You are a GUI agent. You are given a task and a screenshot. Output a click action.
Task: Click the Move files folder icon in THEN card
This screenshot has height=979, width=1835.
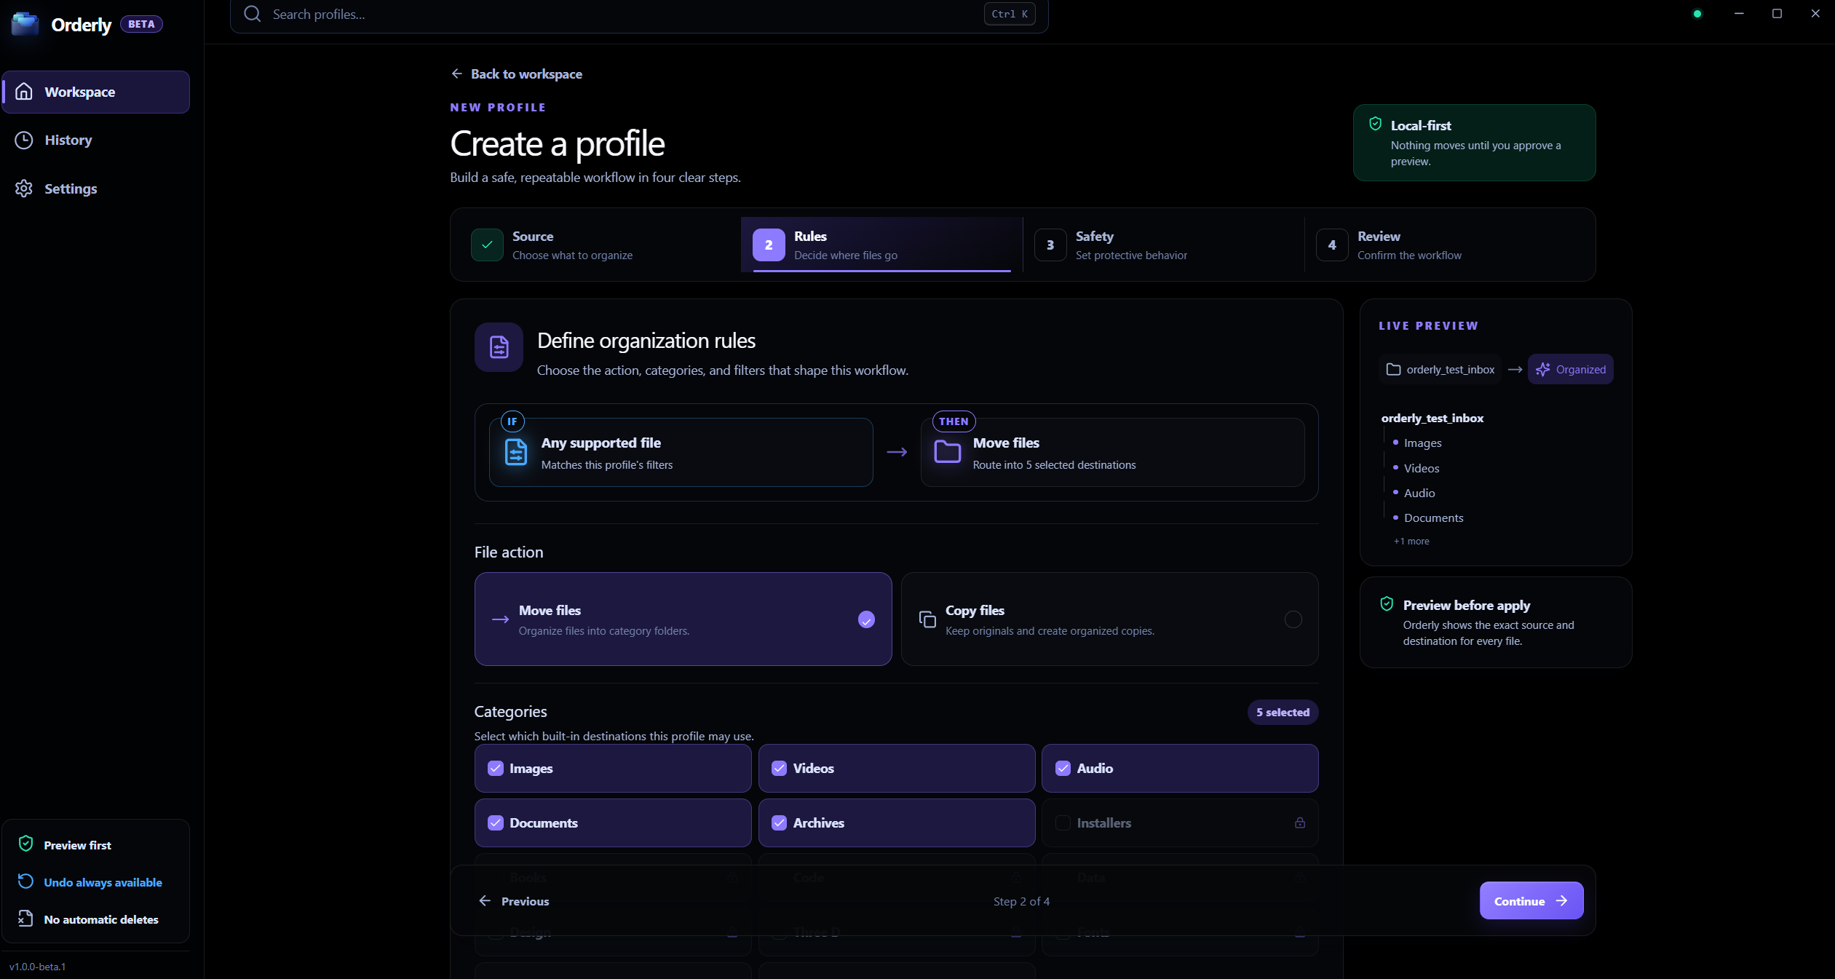[948, 452]
